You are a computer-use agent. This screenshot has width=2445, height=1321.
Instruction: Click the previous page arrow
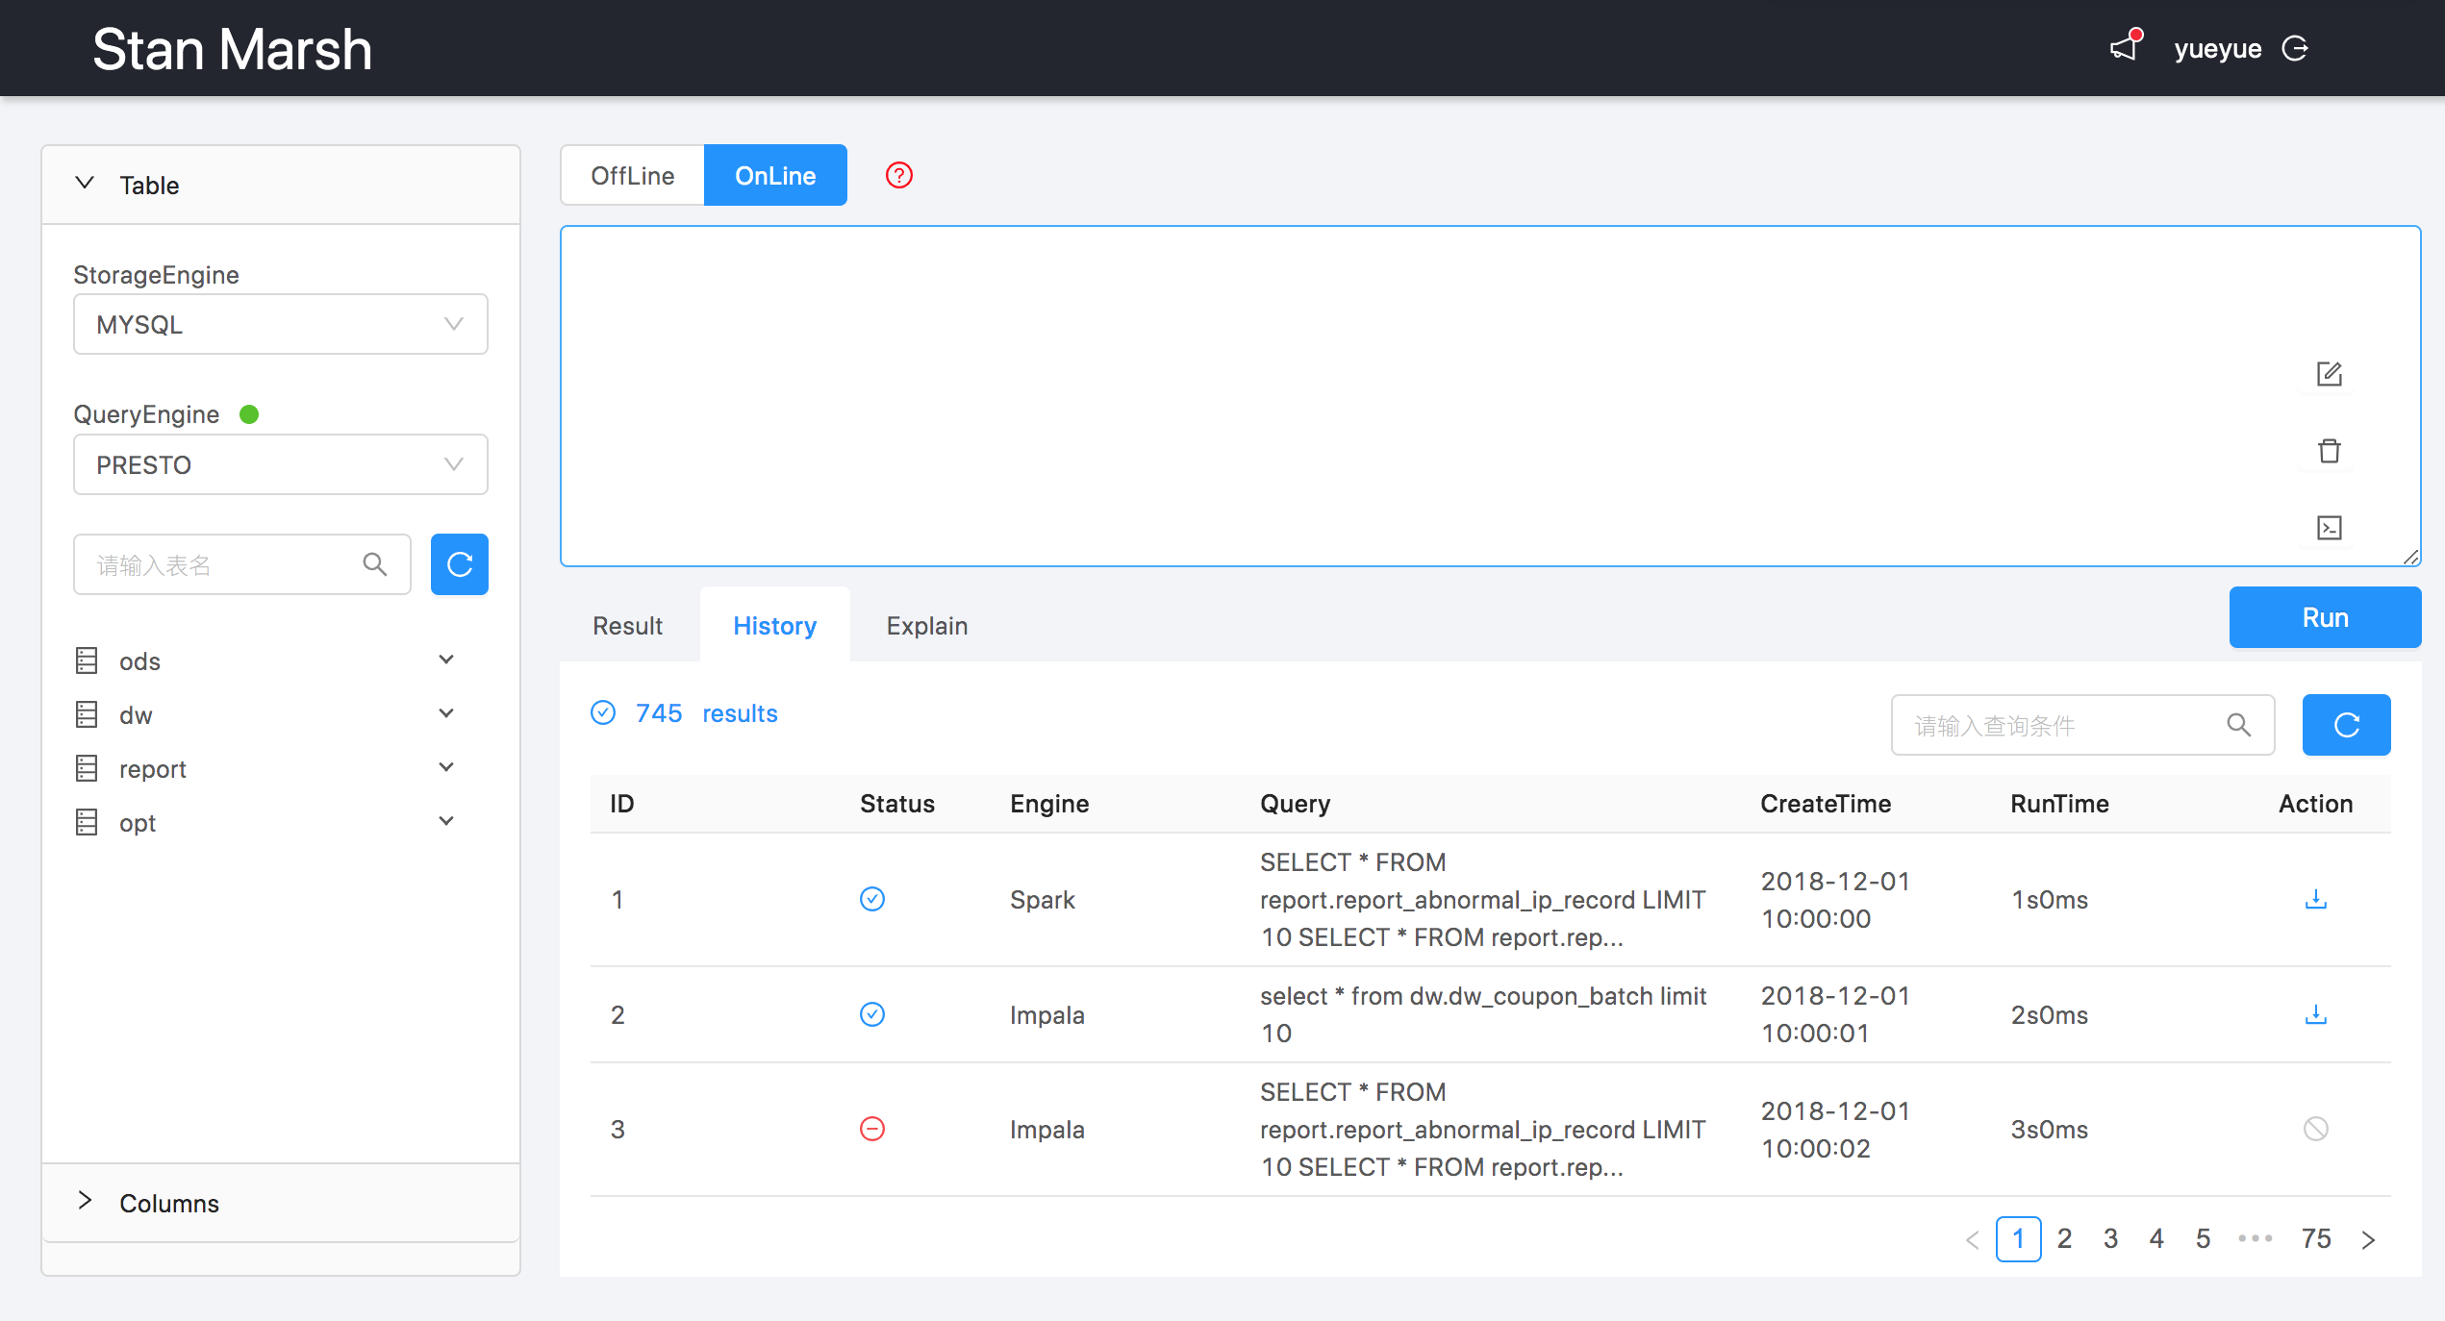[x=1973, y=1239]
